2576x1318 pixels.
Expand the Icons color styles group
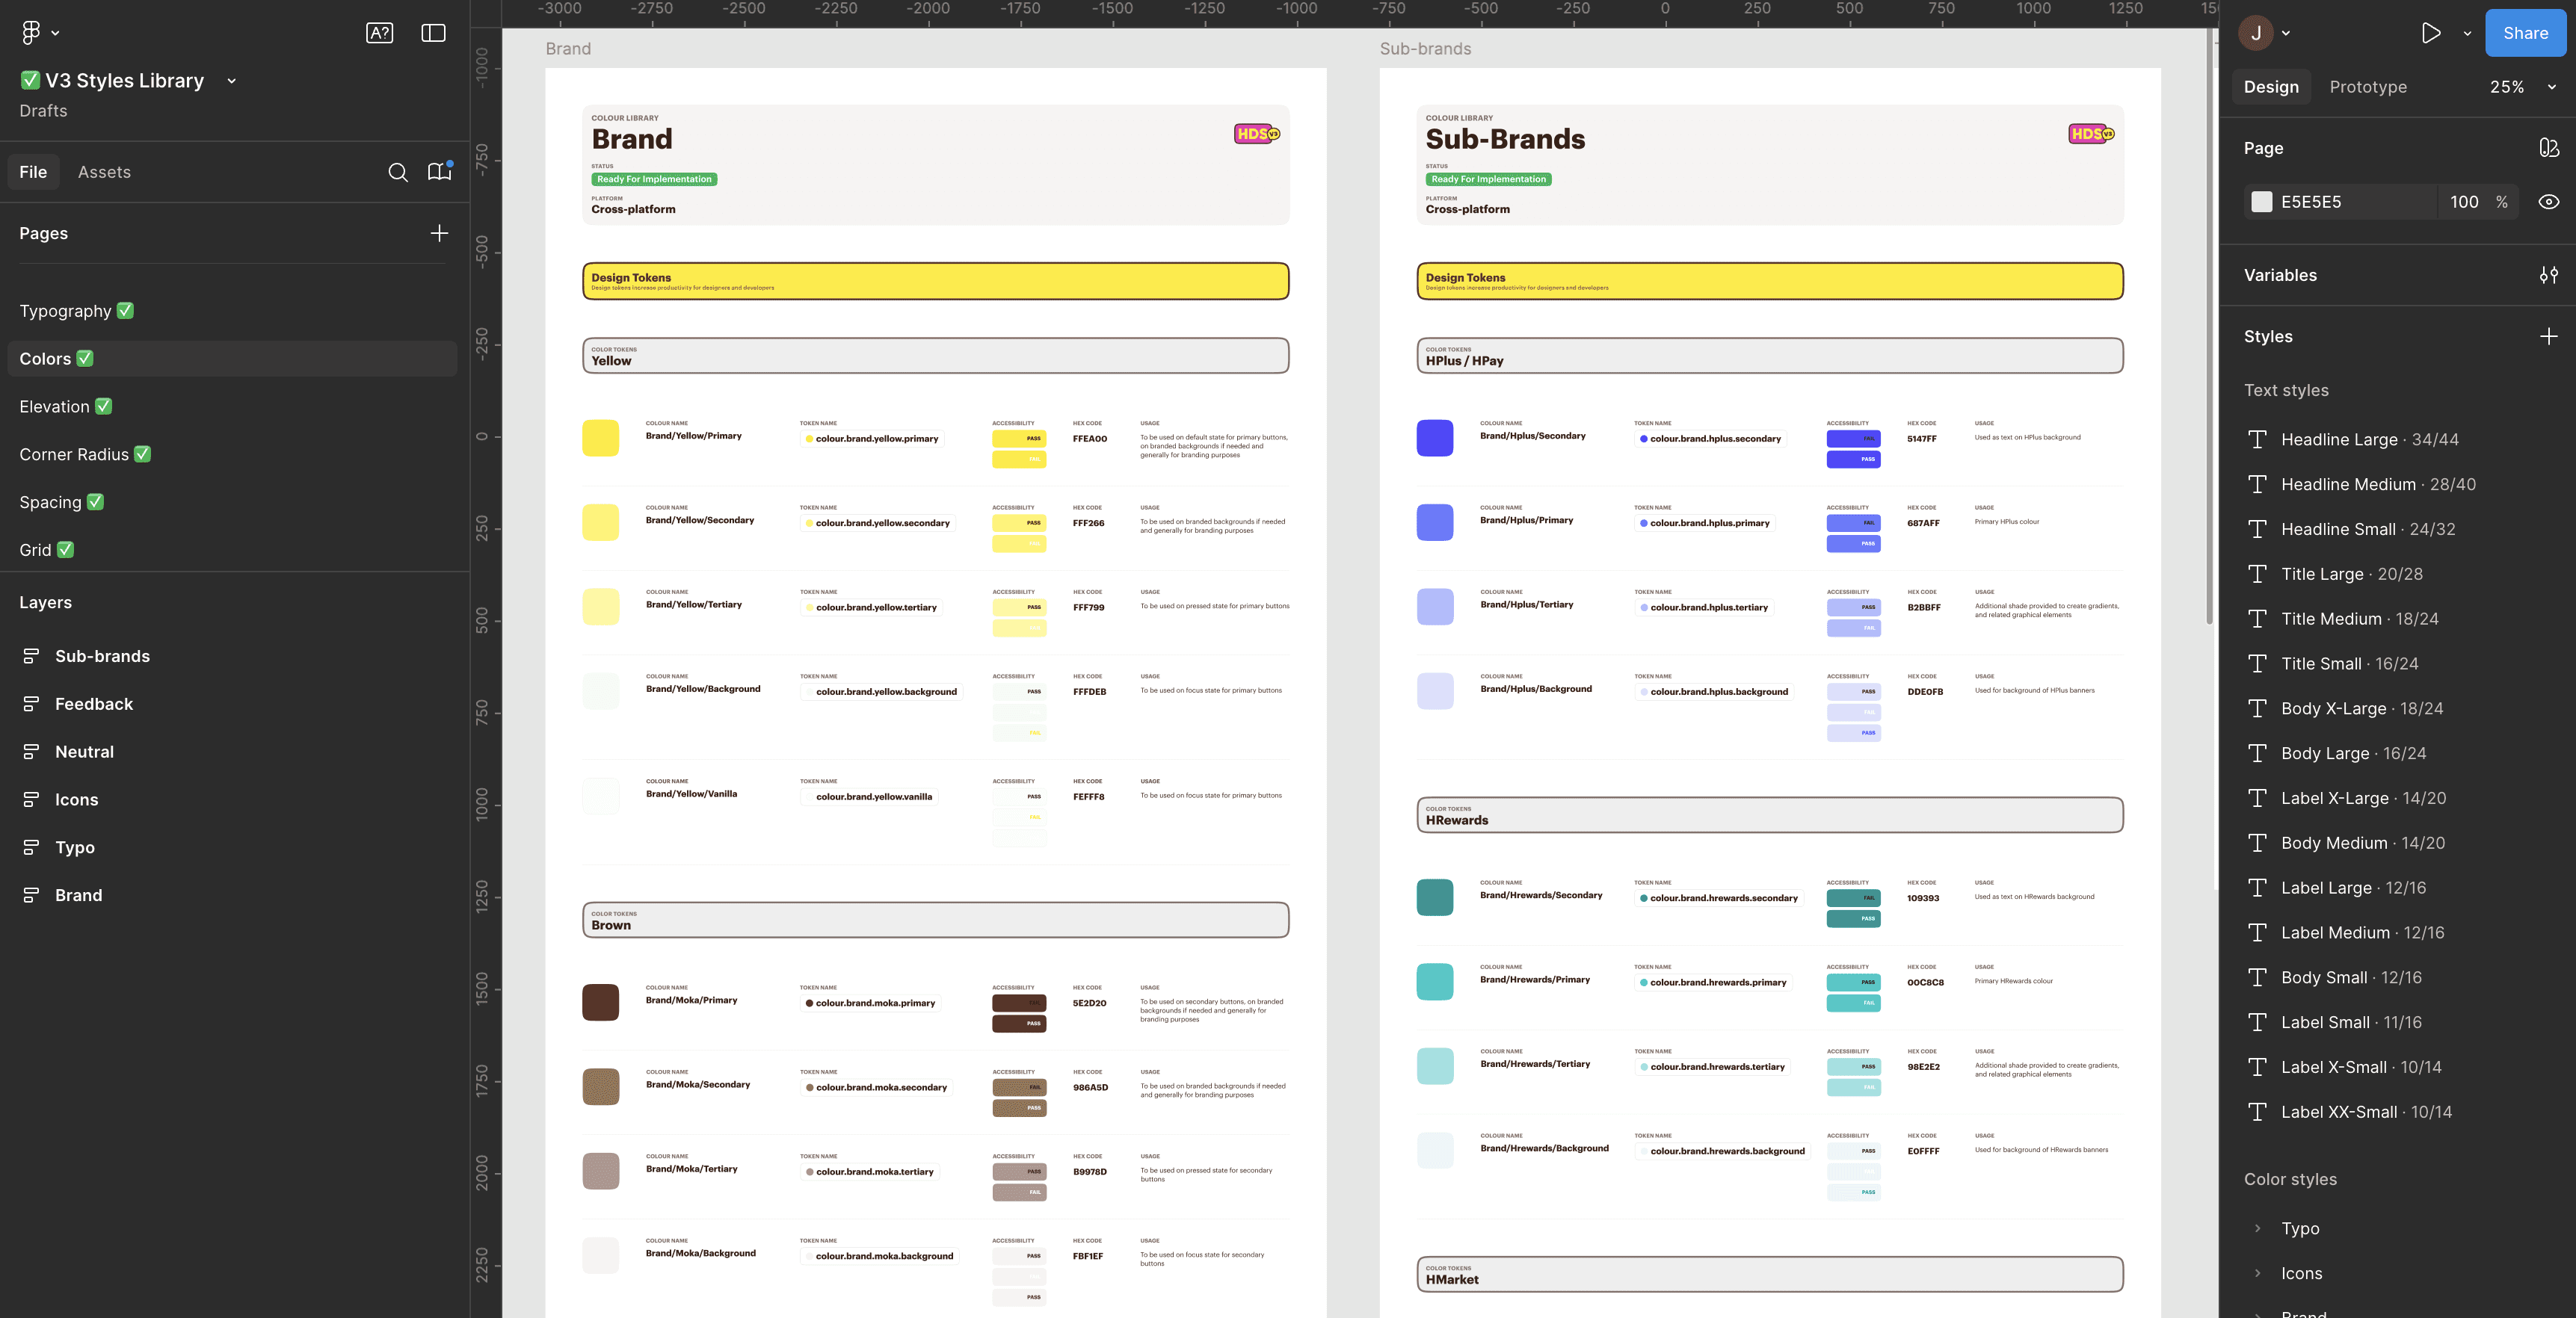point(2257,1273)
